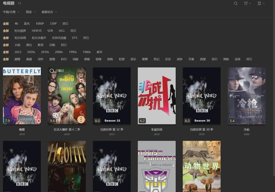275x192 pixels.
Task: Open the 观看状态 dropdown
Action: [49, 12]
